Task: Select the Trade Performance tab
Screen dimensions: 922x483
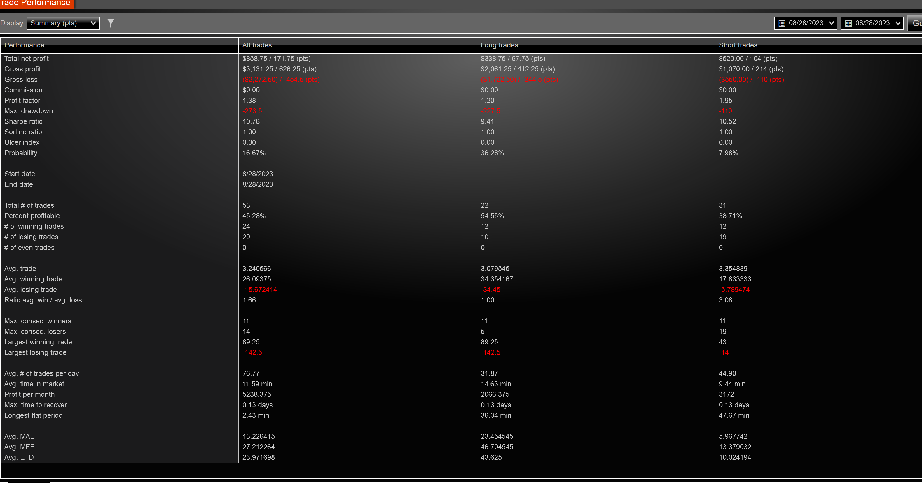Action: (36, 3)
